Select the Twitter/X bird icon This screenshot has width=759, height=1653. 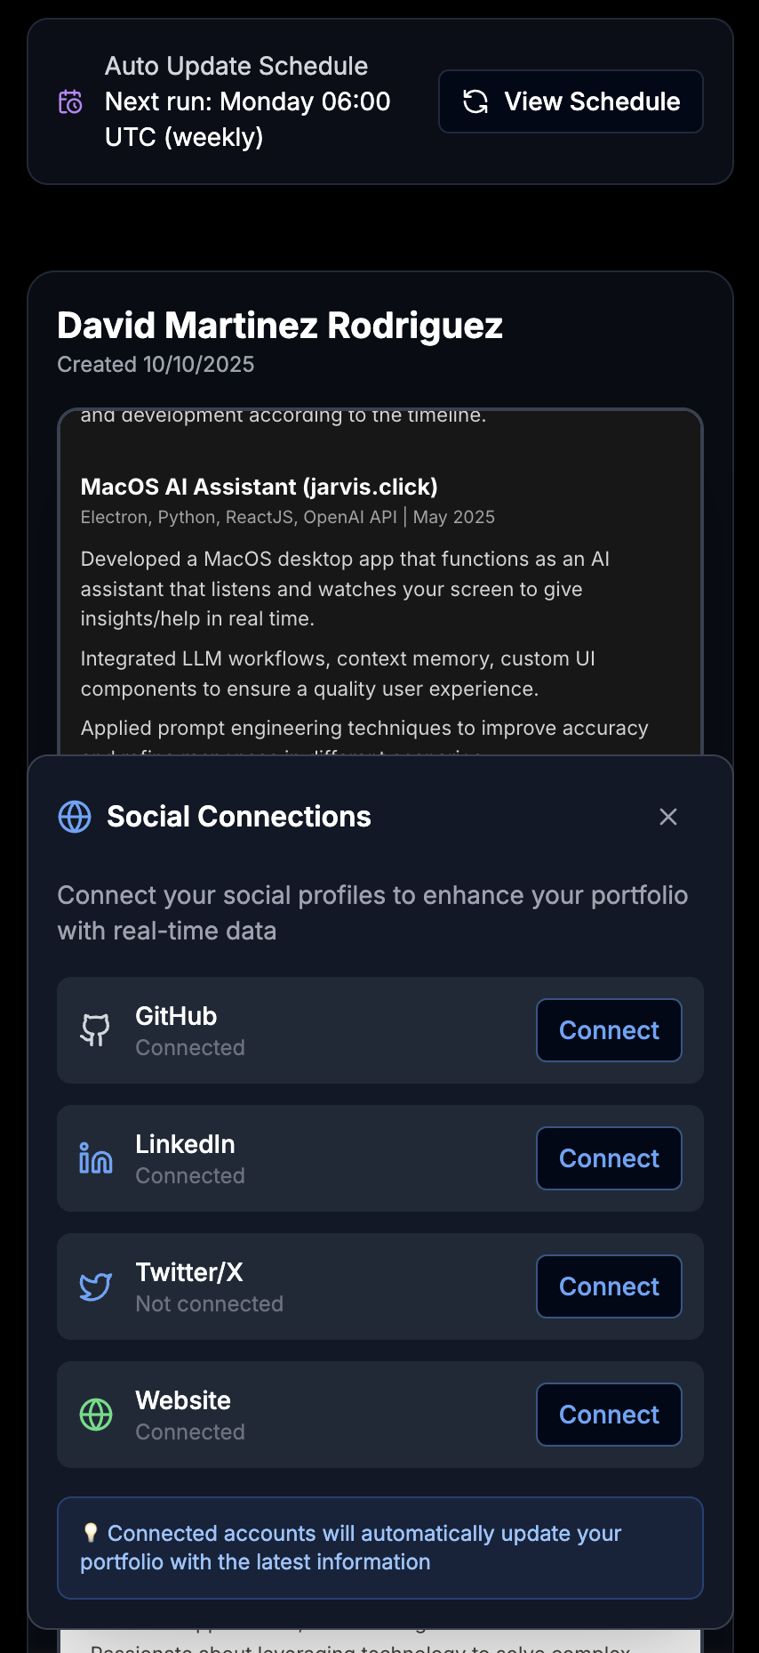pyautogui.click(x=95, y=1286)
